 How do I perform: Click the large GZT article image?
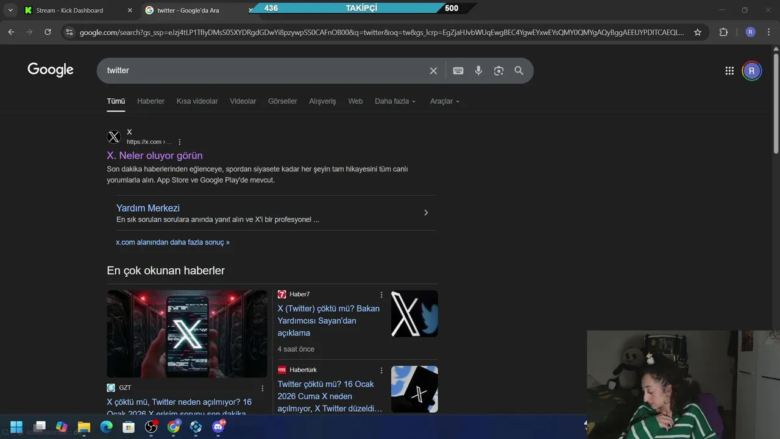click(x=187, y=334)
